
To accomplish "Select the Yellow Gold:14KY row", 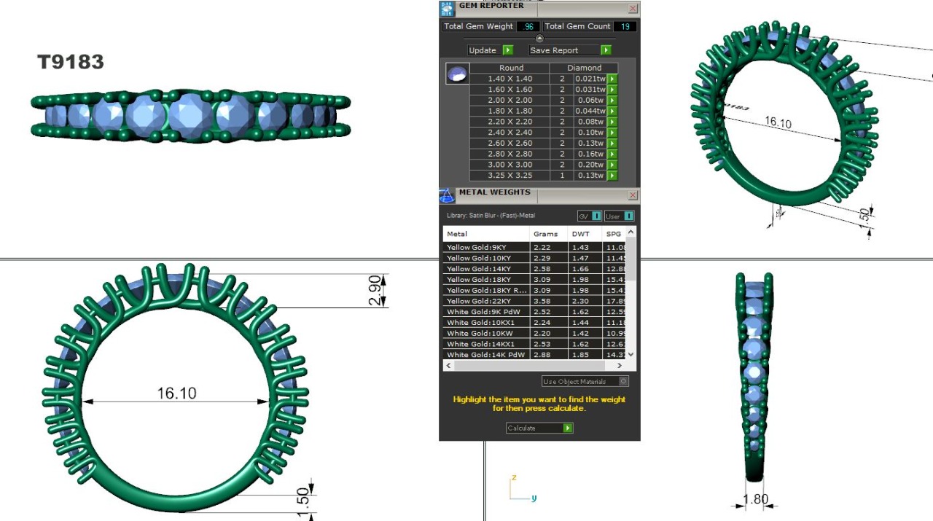I will tap(479, 269).
